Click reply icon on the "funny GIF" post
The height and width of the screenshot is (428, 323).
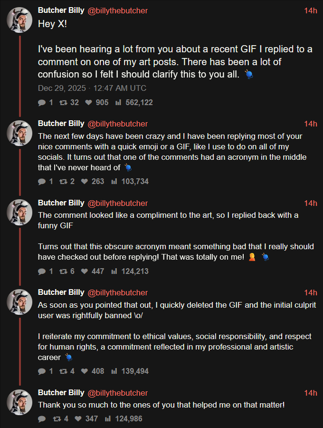(42, 272)
